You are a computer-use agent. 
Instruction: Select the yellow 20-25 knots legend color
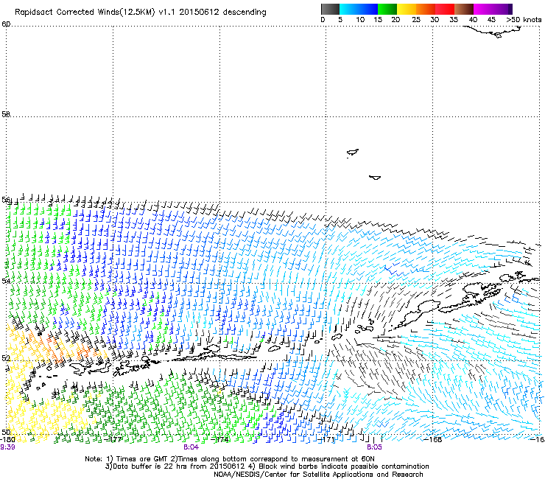407,9
